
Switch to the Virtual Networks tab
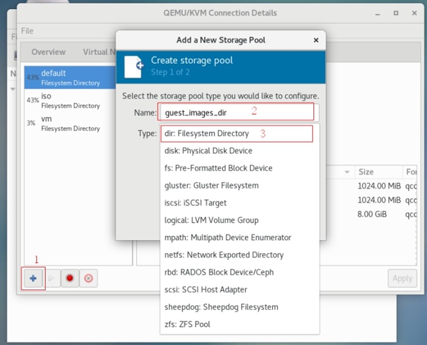tap(99, 52)
